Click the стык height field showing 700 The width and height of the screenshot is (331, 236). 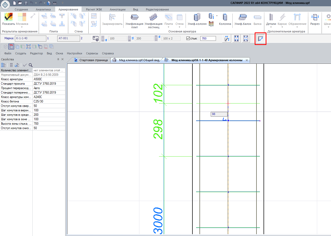(208, 39)
